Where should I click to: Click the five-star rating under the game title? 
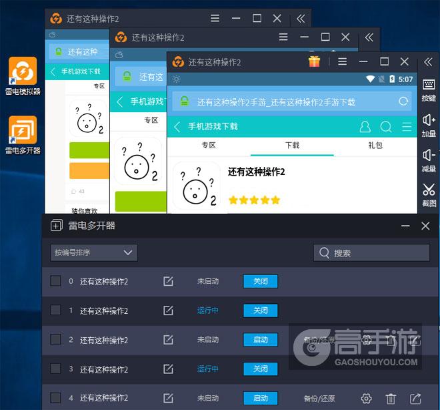254,200
